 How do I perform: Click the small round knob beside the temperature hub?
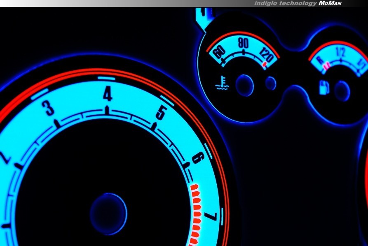pyautogui.click(x=271, y=83)
